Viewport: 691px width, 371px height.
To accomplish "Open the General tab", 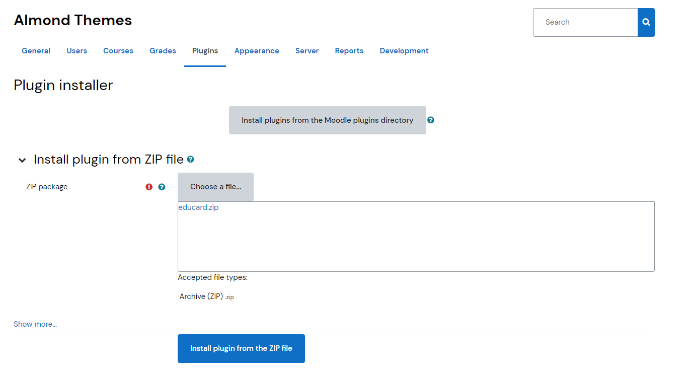I will point(36,51).
